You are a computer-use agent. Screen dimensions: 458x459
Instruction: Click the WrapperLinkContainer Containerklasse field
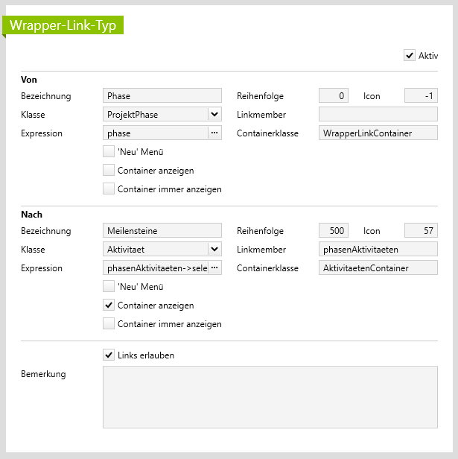(378, 133)
